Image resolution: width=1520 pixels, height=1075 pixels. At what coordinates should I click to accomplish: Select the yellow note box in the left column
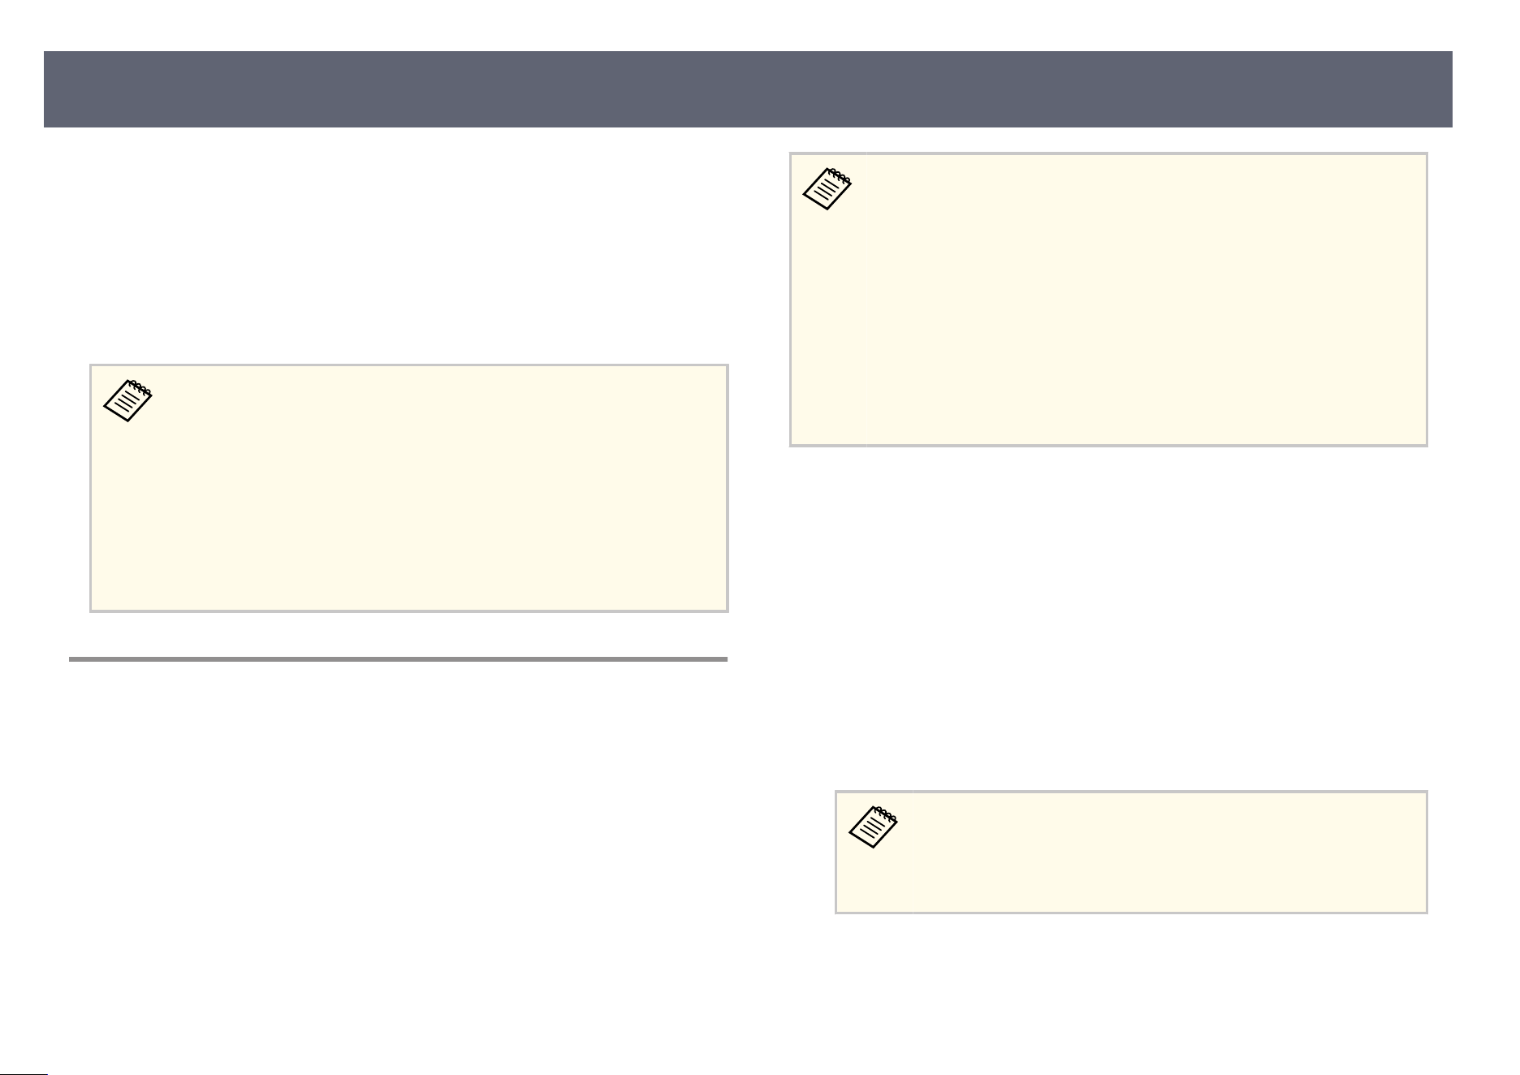tap(409, 488)
